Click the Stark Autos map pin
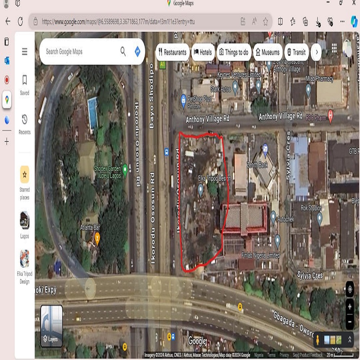 click(235, 87)
